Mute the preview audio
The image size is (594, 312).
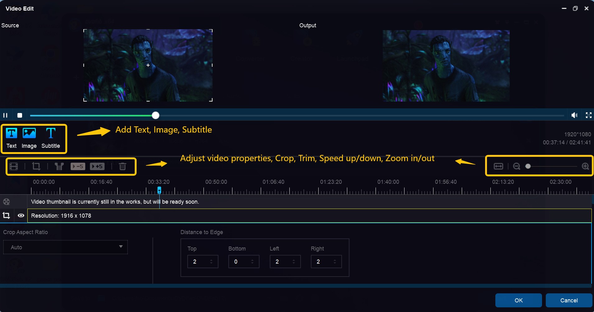click(x=574, y=115)
